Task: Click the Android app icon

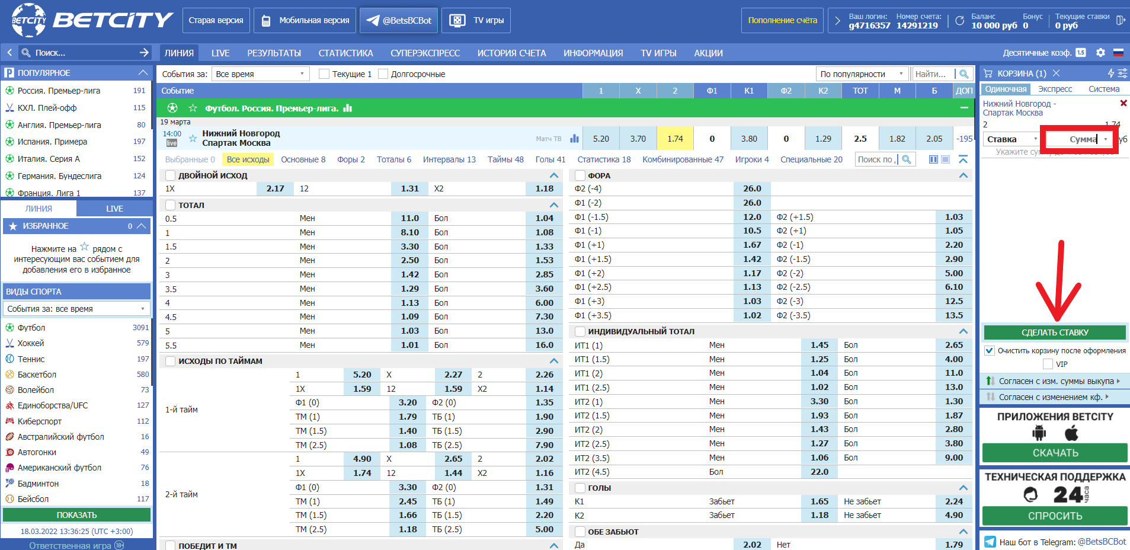Action: [x=1039, y=434]
